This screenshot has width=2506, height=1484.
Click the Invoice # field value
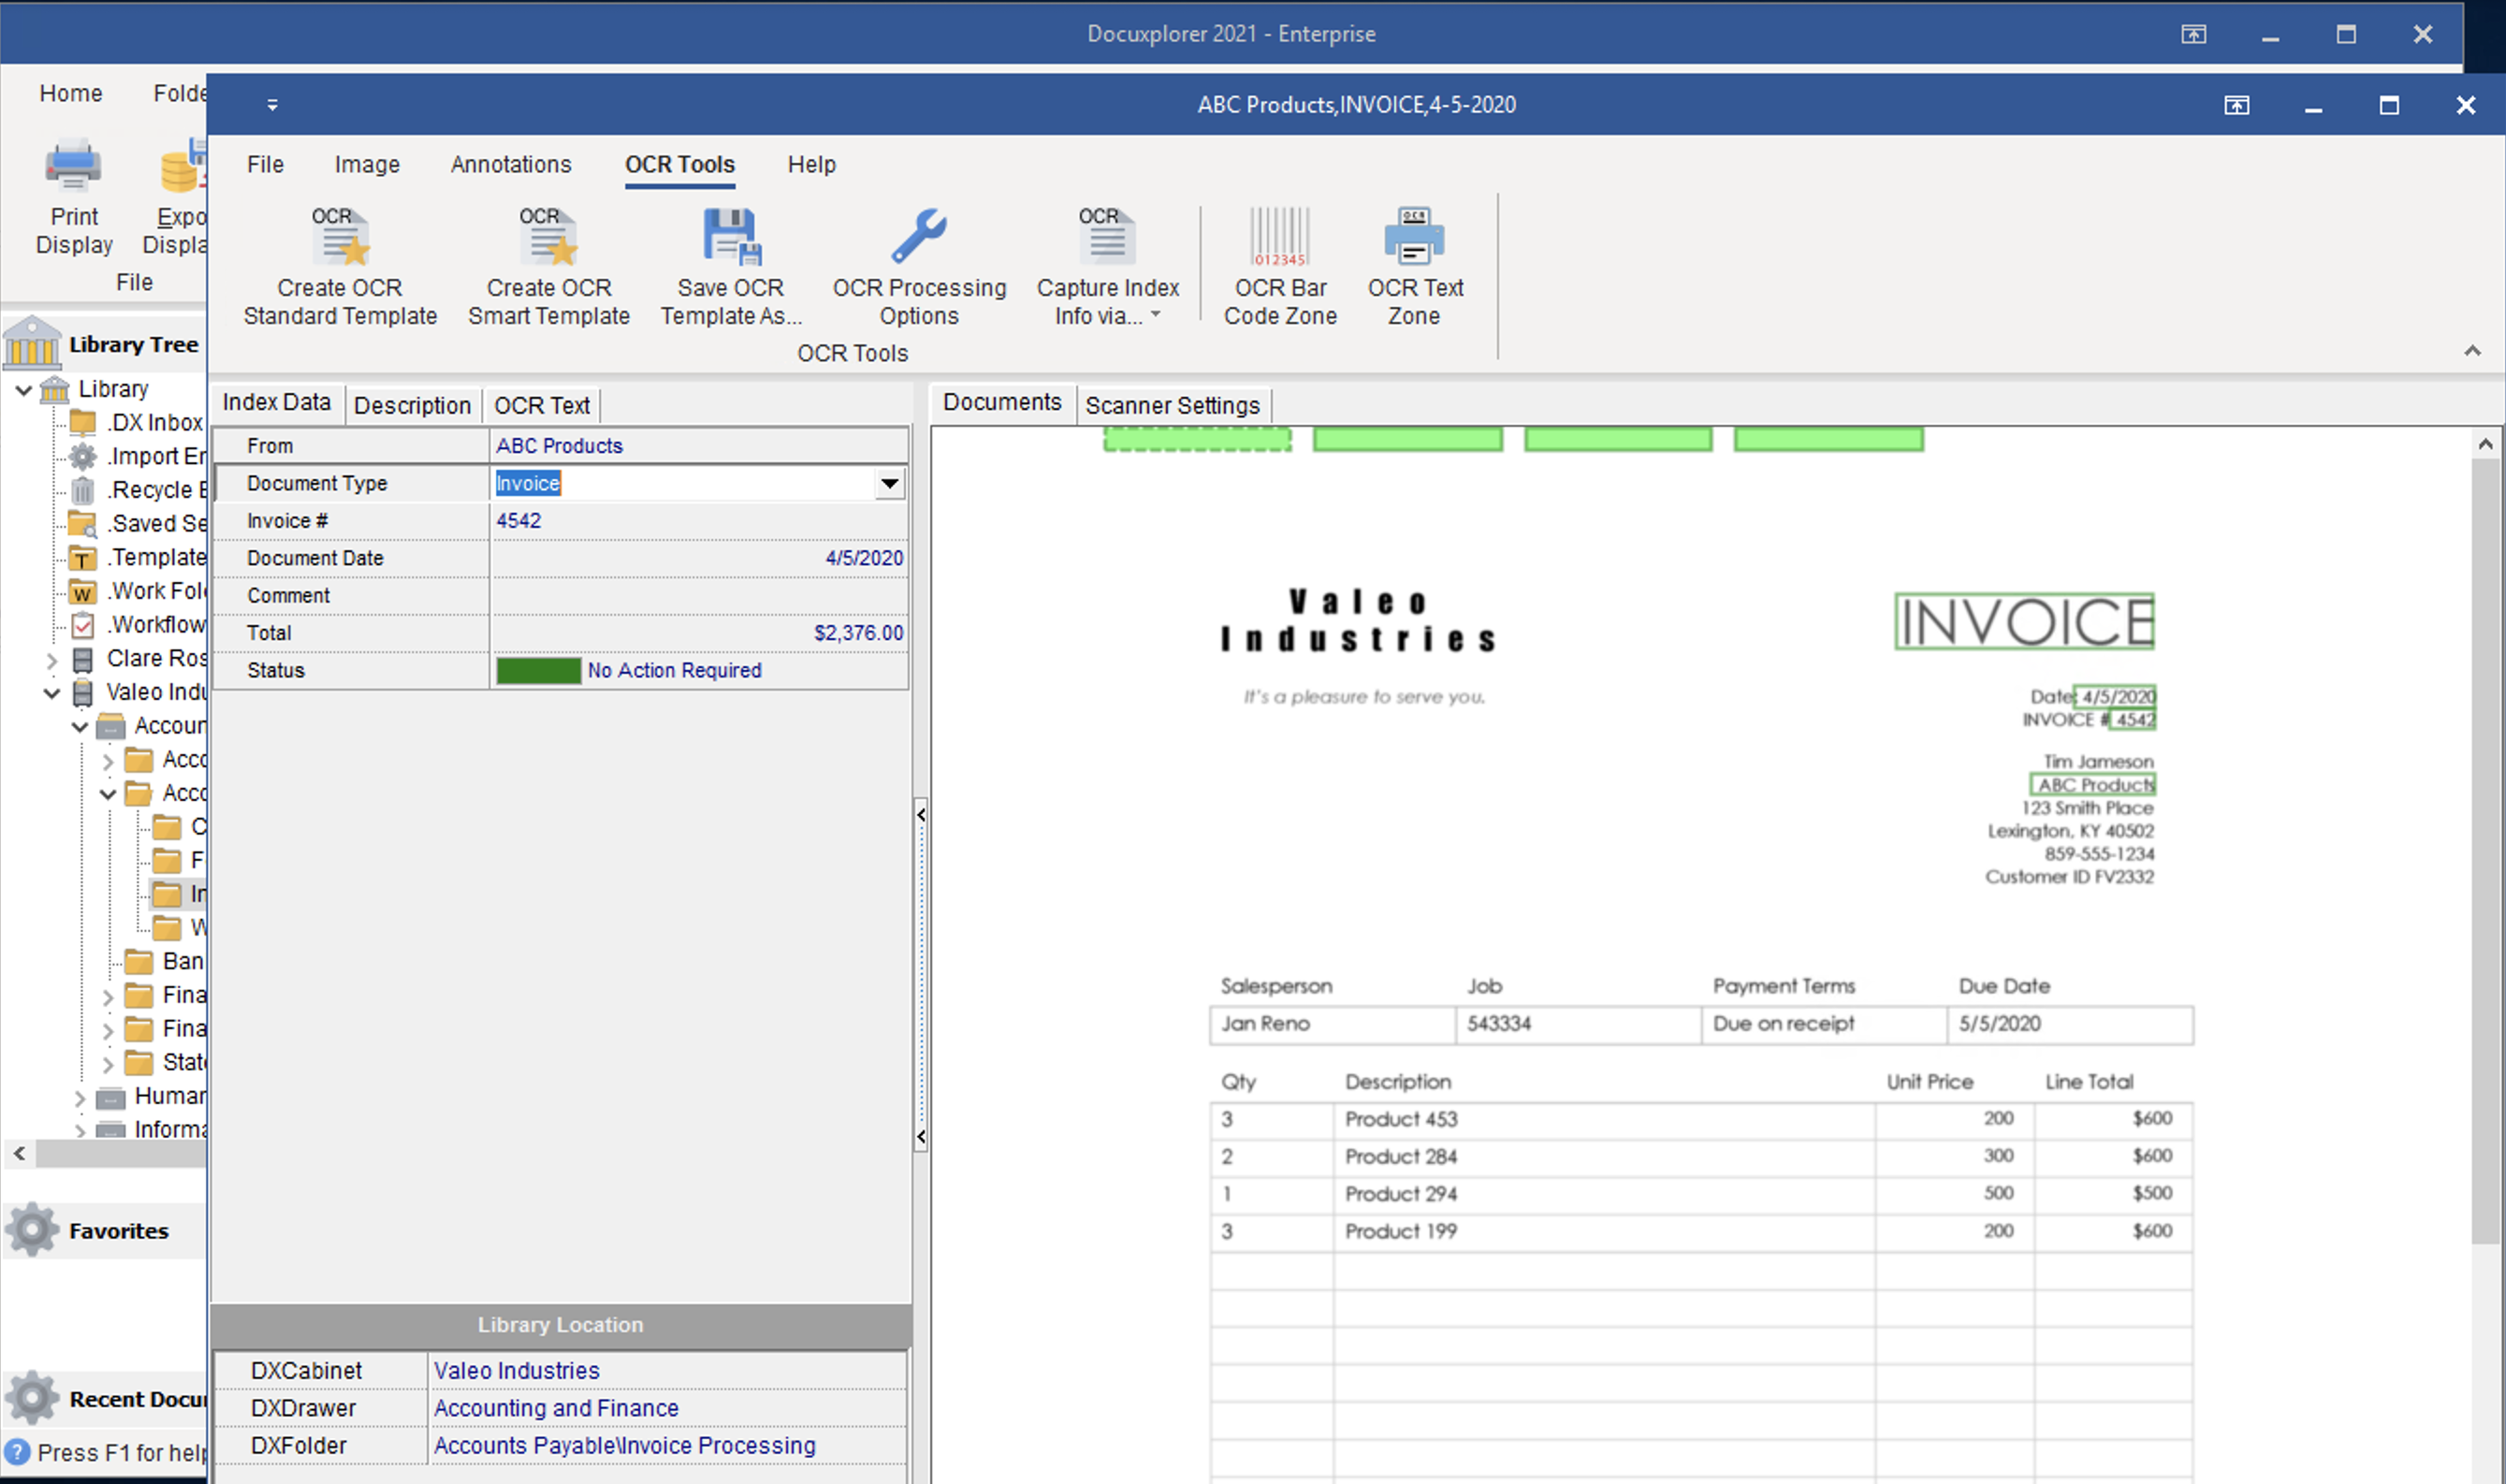519,521
